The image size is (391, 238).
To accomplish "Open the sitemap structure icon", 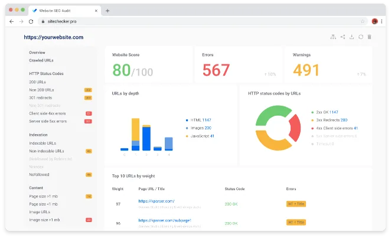I will 333,37.
